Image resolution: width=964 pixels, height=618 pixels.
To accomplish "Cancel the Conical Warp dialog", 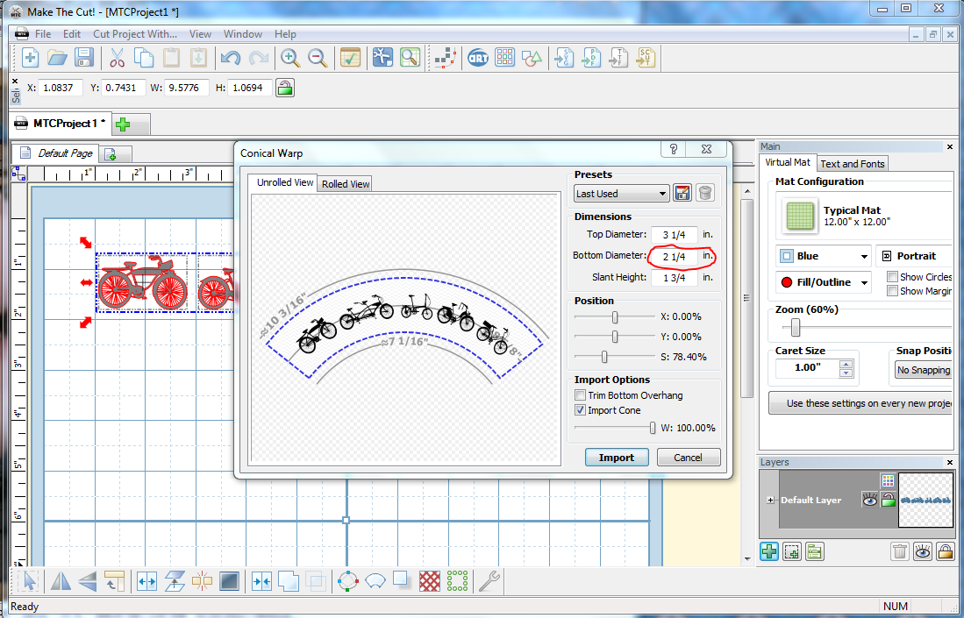I will pyautogui.click(x=689, y=457).
